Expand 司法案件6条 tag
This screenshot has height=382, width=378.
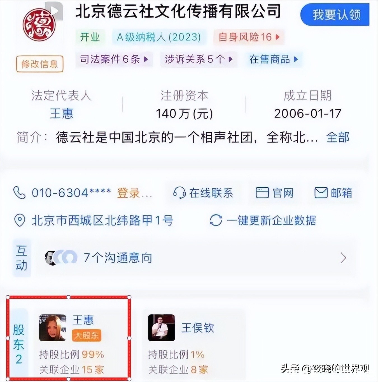(114, 59)
